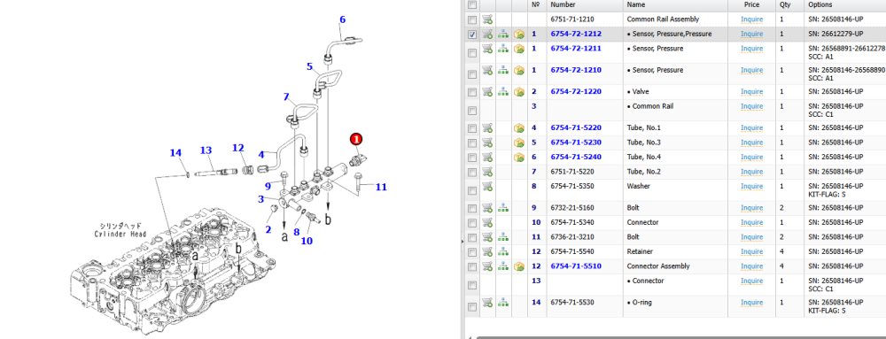
Task: Add Tube No.1 to cart
Action: click(x=487, y=127)
